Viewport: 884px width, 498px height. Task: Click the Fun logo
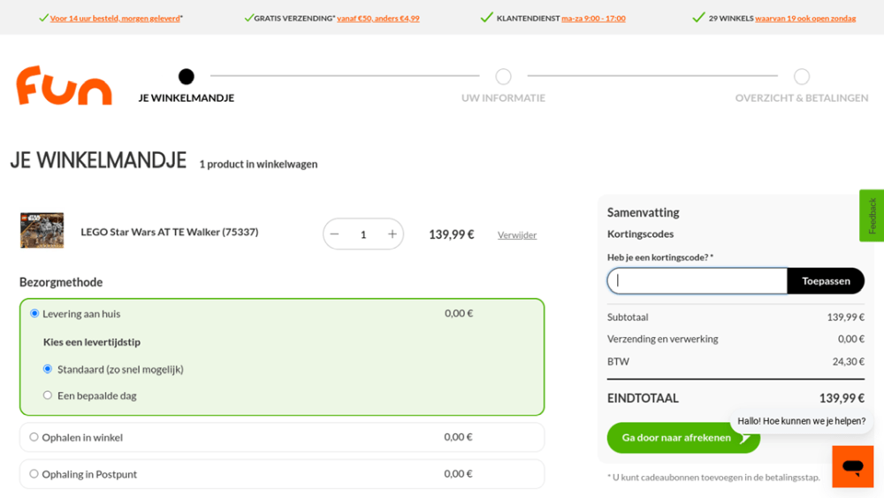pyautogui.click(x=64, y=86)
